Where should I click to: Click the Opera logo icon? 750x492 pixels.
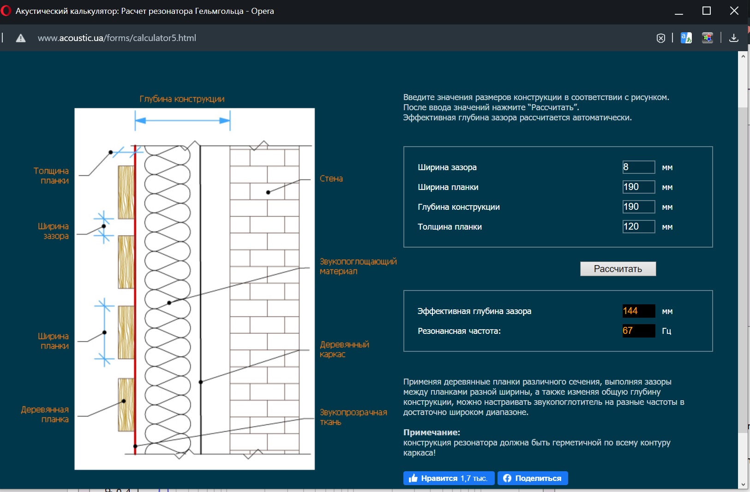pyautogui.click(x=6, y=11)
